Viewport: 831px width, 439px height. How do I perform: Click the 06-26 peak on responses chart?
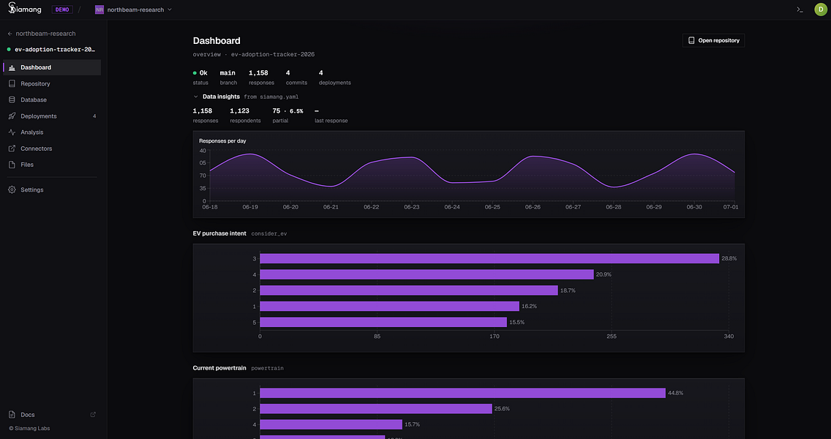pos(533,157)
